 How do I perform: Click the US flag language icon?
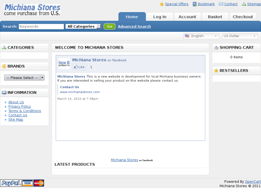[187, 36]
